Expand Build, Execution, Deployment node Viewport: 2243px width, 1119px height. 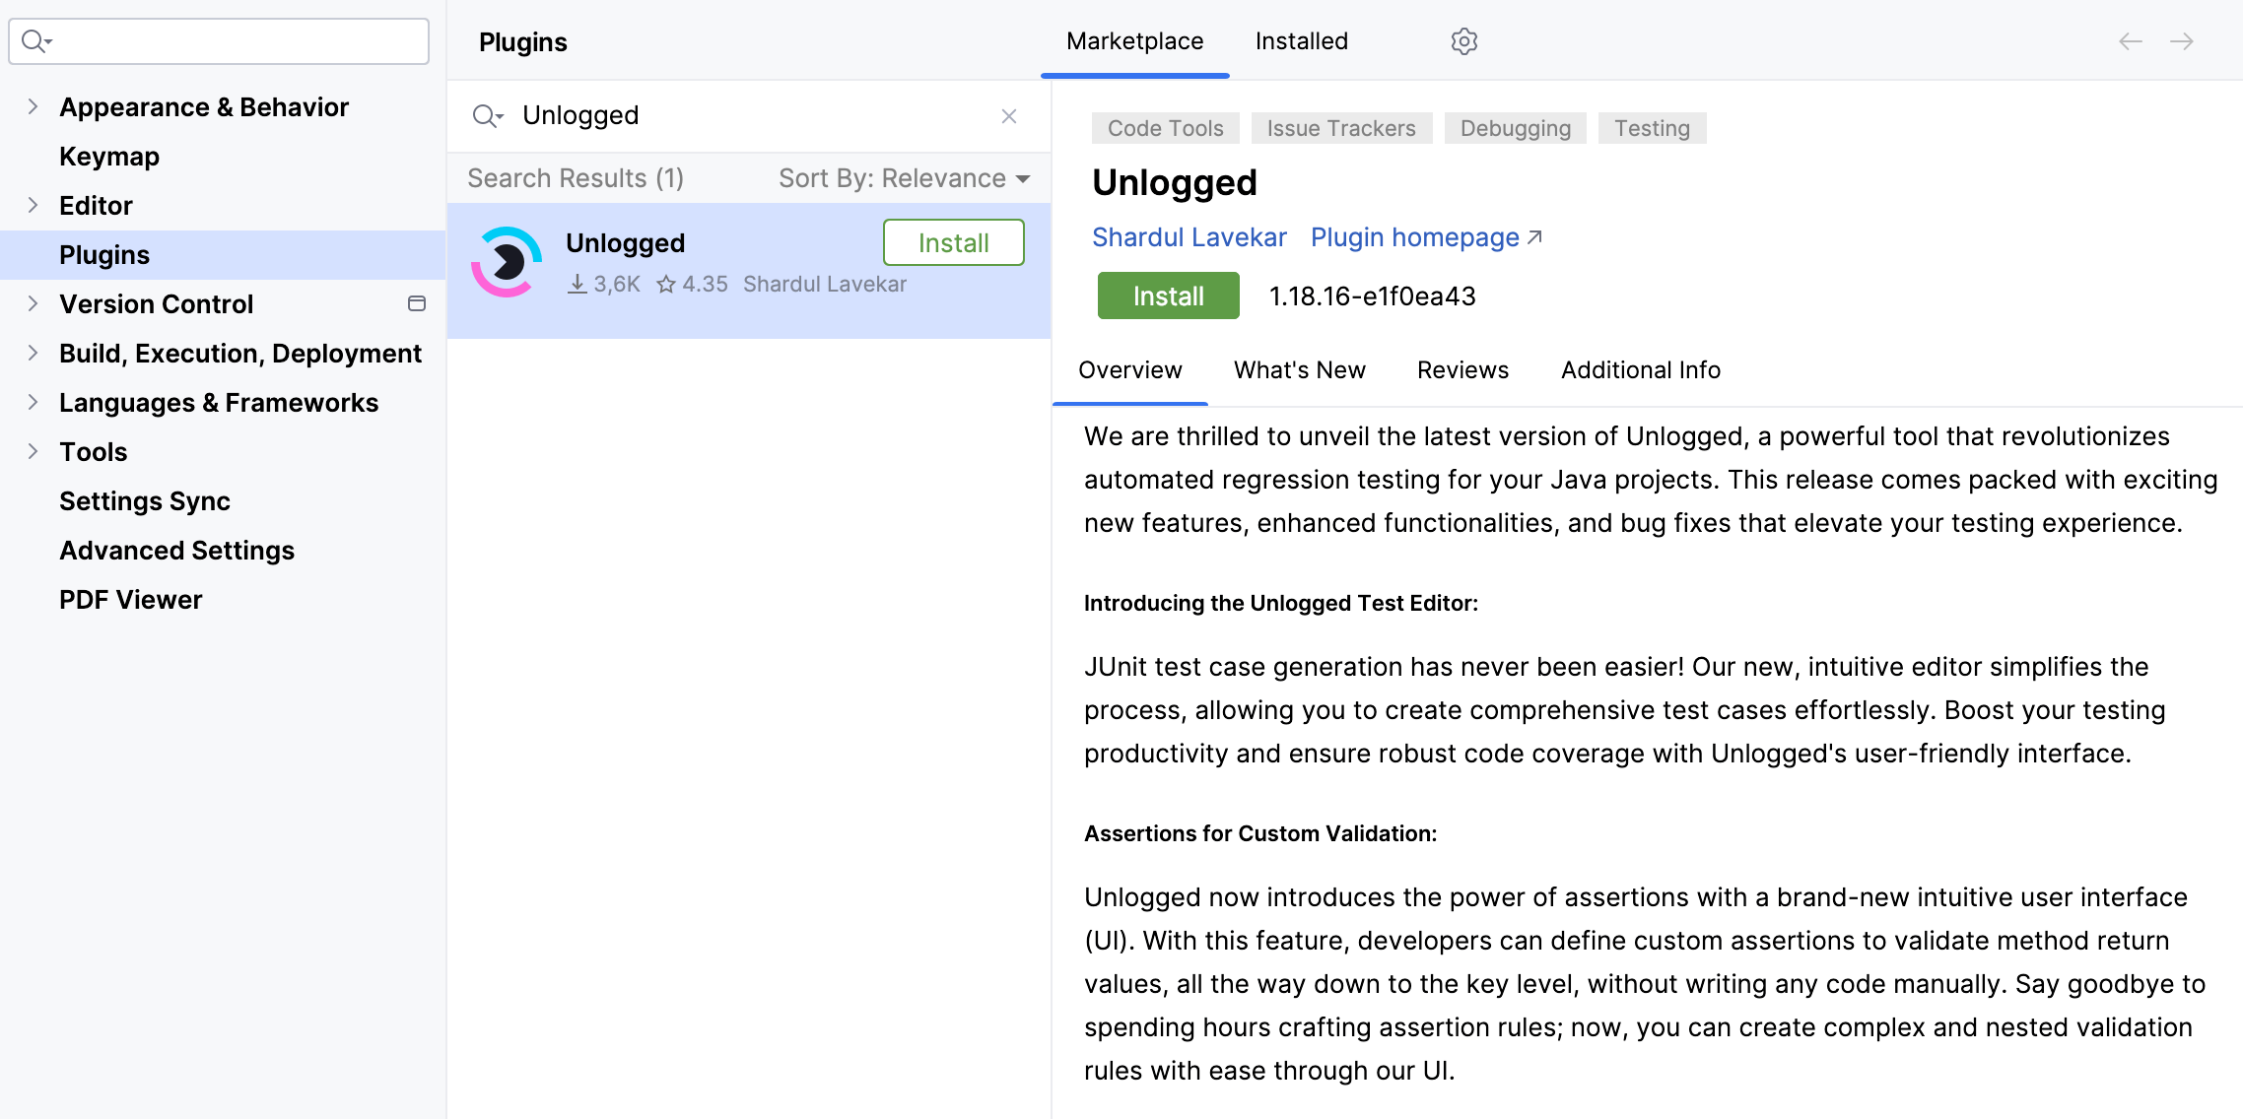click(x=33, y=353)
